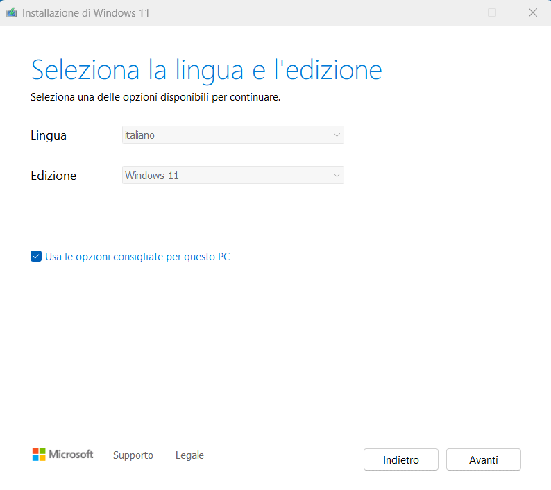Open the Supporto link
This screenshot has width=551, height=490.
click(133, 455)
